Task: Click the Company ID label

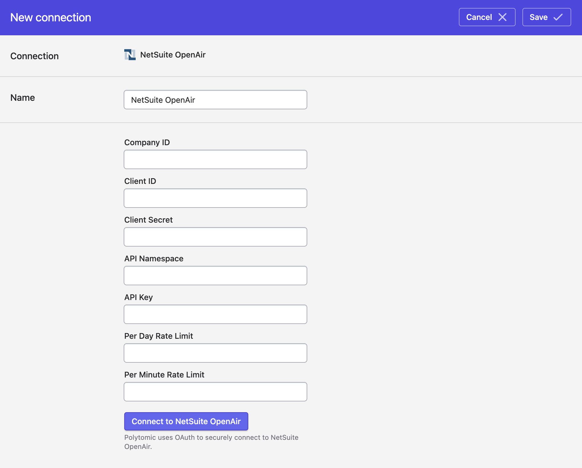Action: (147, 142)
